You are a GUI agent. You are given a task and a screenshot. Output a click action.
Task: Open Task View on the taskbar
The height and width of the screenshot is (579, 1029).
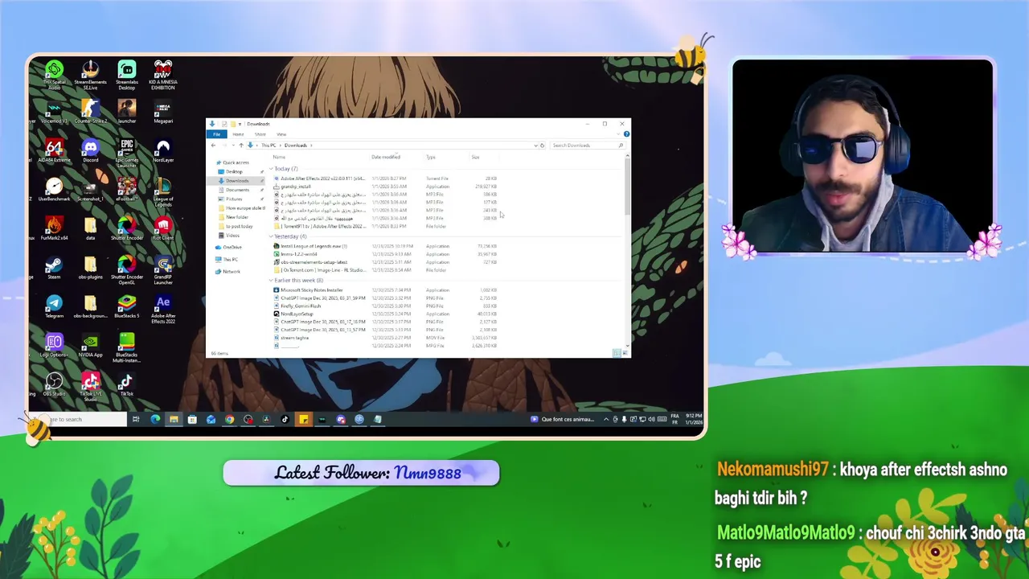click(x=136, y=419)
